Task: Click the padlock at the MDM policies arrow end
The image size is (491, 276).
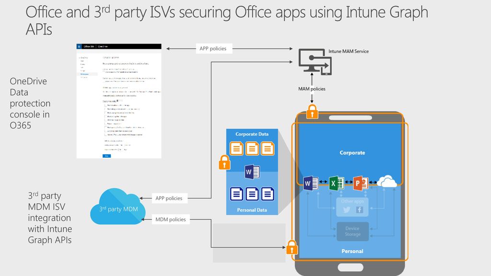Action: click(292, 247)
